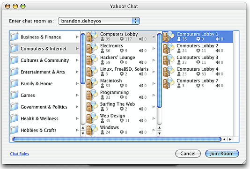Click the Computers Lobby 7 door icon

(169, 83)
